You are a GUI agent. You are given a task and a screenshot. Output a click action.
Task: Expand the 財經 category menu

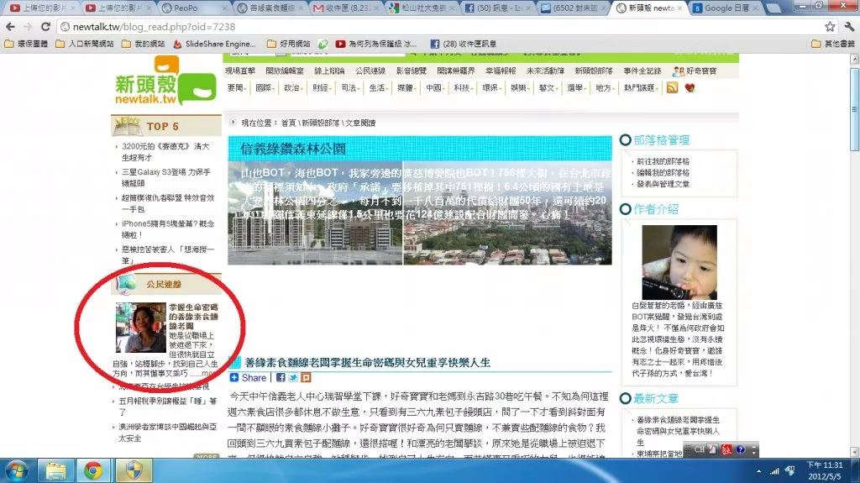coord(322,88)
